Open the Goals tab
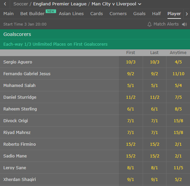This screenshot has width=190, height=186. point(139,14)
